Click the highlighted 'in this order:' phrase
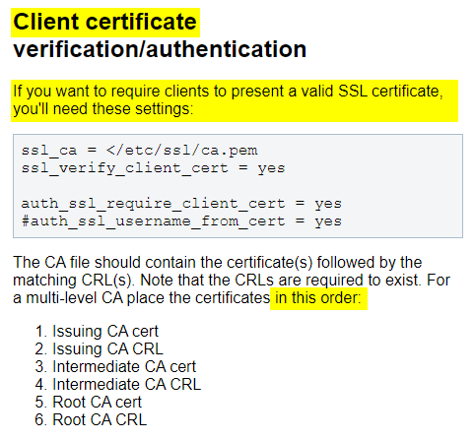This screenshot has width=475, height=440. click(318, 298)
